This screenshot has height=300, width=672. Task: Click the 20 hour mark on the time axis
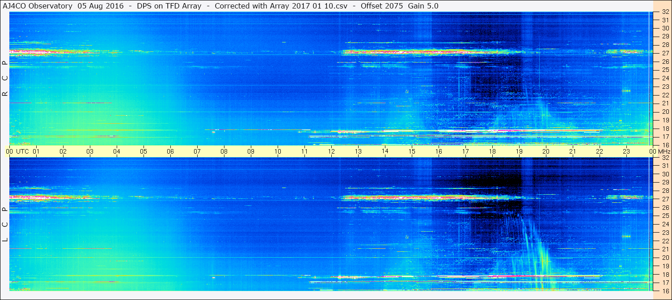[546, 151]
